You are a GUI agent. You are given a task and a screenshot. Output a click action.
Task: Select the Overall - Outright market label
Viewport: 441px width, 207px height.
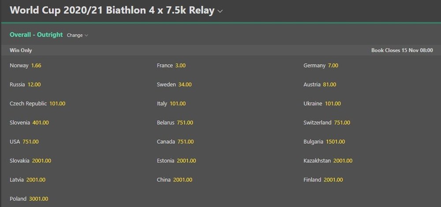click(x=36, y=35)
